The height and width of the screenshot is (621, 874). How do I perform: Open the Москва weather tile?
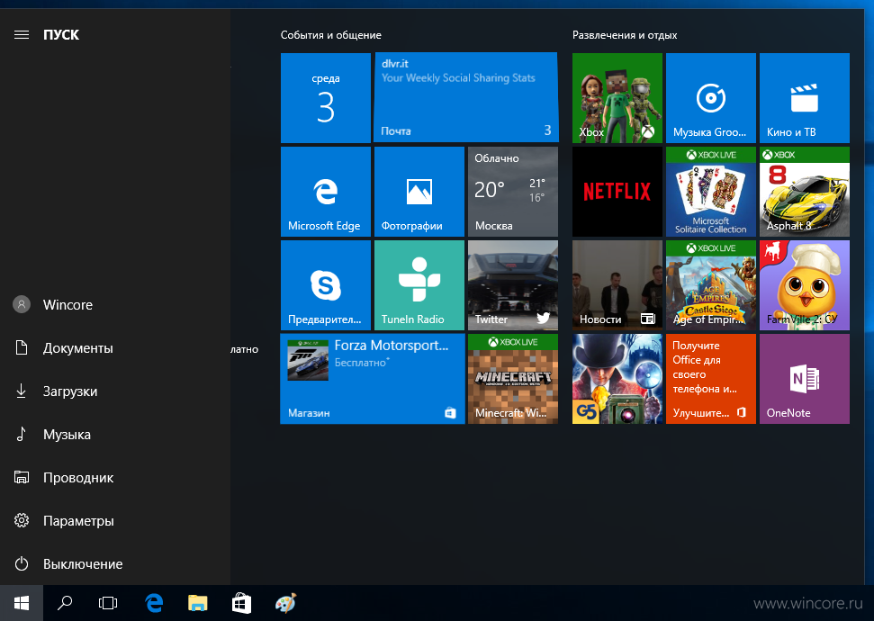click(x=513, y=192)
